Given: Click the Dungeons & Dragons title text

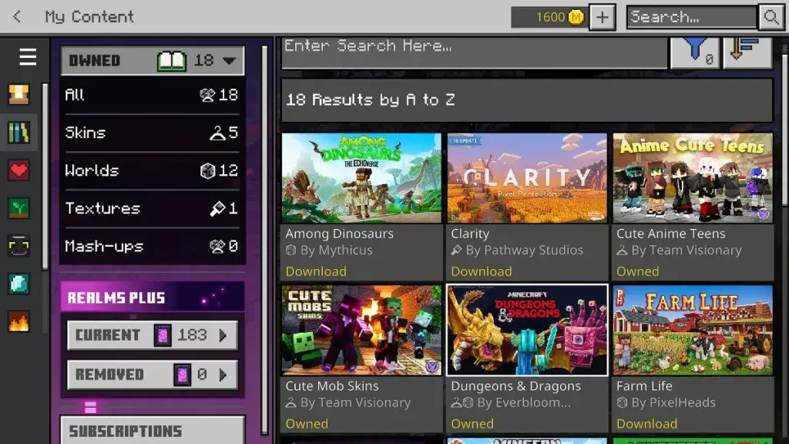Looking at the screenshot, I should pos(515,386).
